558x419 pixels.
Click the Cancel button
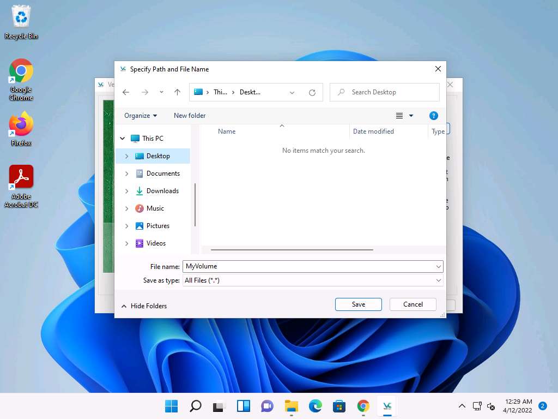point(413,304)
